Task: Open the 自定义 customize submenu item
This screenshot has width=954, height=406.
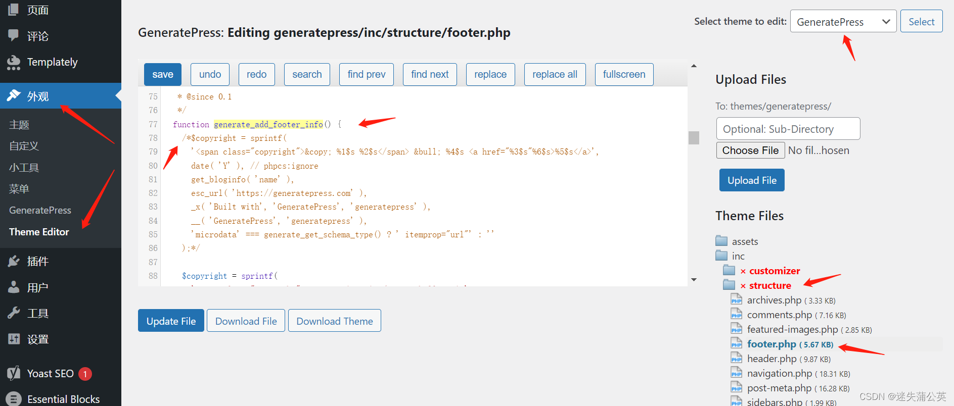Action: (24, 146)
